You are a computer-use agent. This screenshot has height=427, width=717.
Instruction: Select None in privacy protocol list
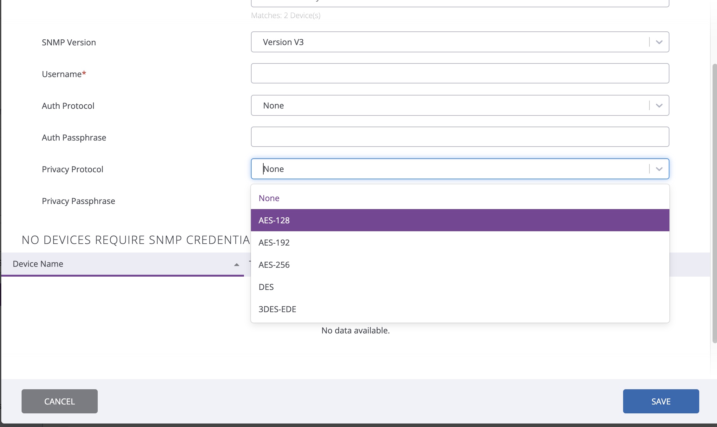pyautogui.click(x=269, y=198)
